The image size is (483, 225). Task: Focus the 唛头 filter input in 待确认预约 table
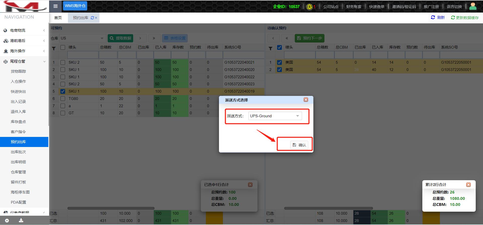tap(300, 55)
